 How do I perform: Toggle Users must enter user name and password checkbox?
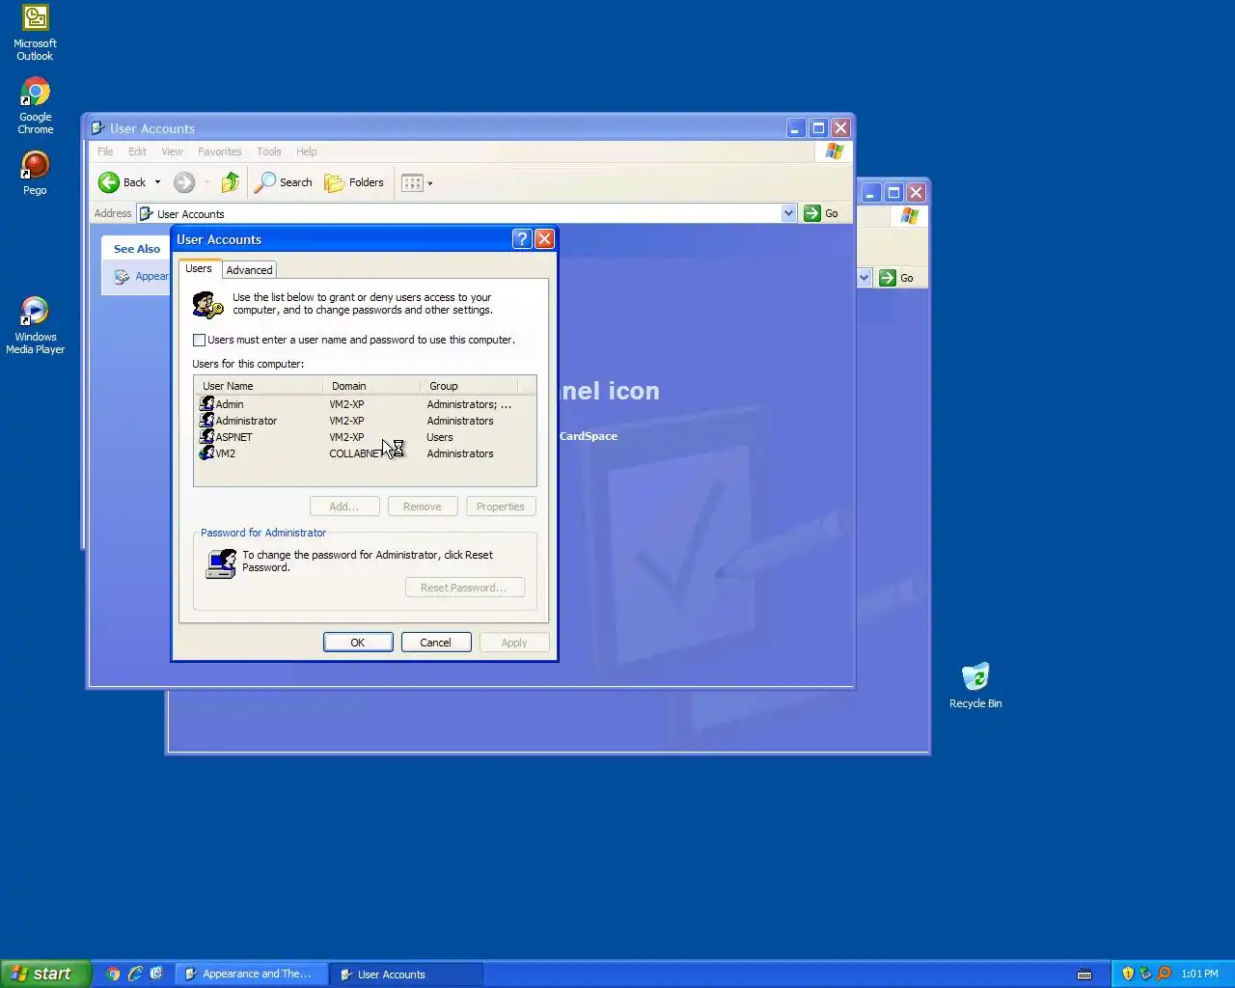(199, 340)
